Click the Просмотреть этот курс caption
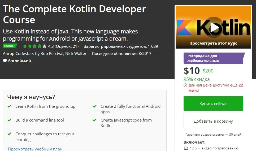Image resolution: width=256 pixels, height=151 pixels. [x=213, y=43]
